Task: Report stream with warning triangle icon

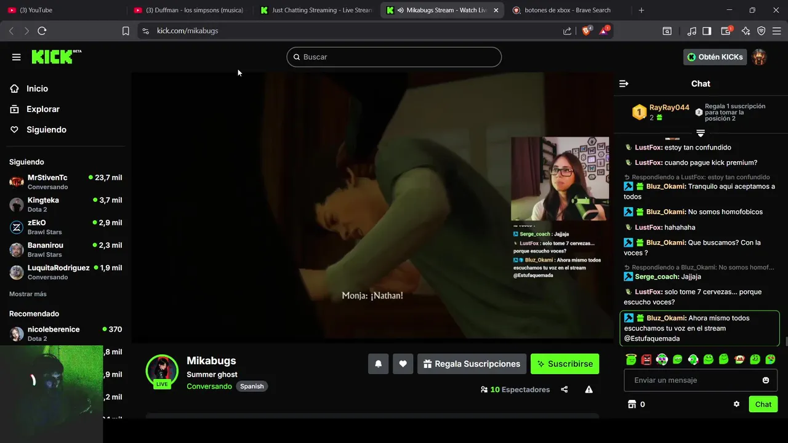Action: click(589, 389)
